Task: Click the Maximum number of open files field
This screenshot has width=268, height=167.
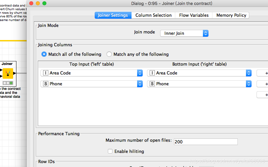Action: tap(206, 142)
